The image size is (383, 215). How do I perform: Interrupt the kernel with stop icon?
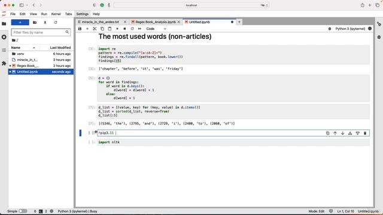click(x=124, y=29)
